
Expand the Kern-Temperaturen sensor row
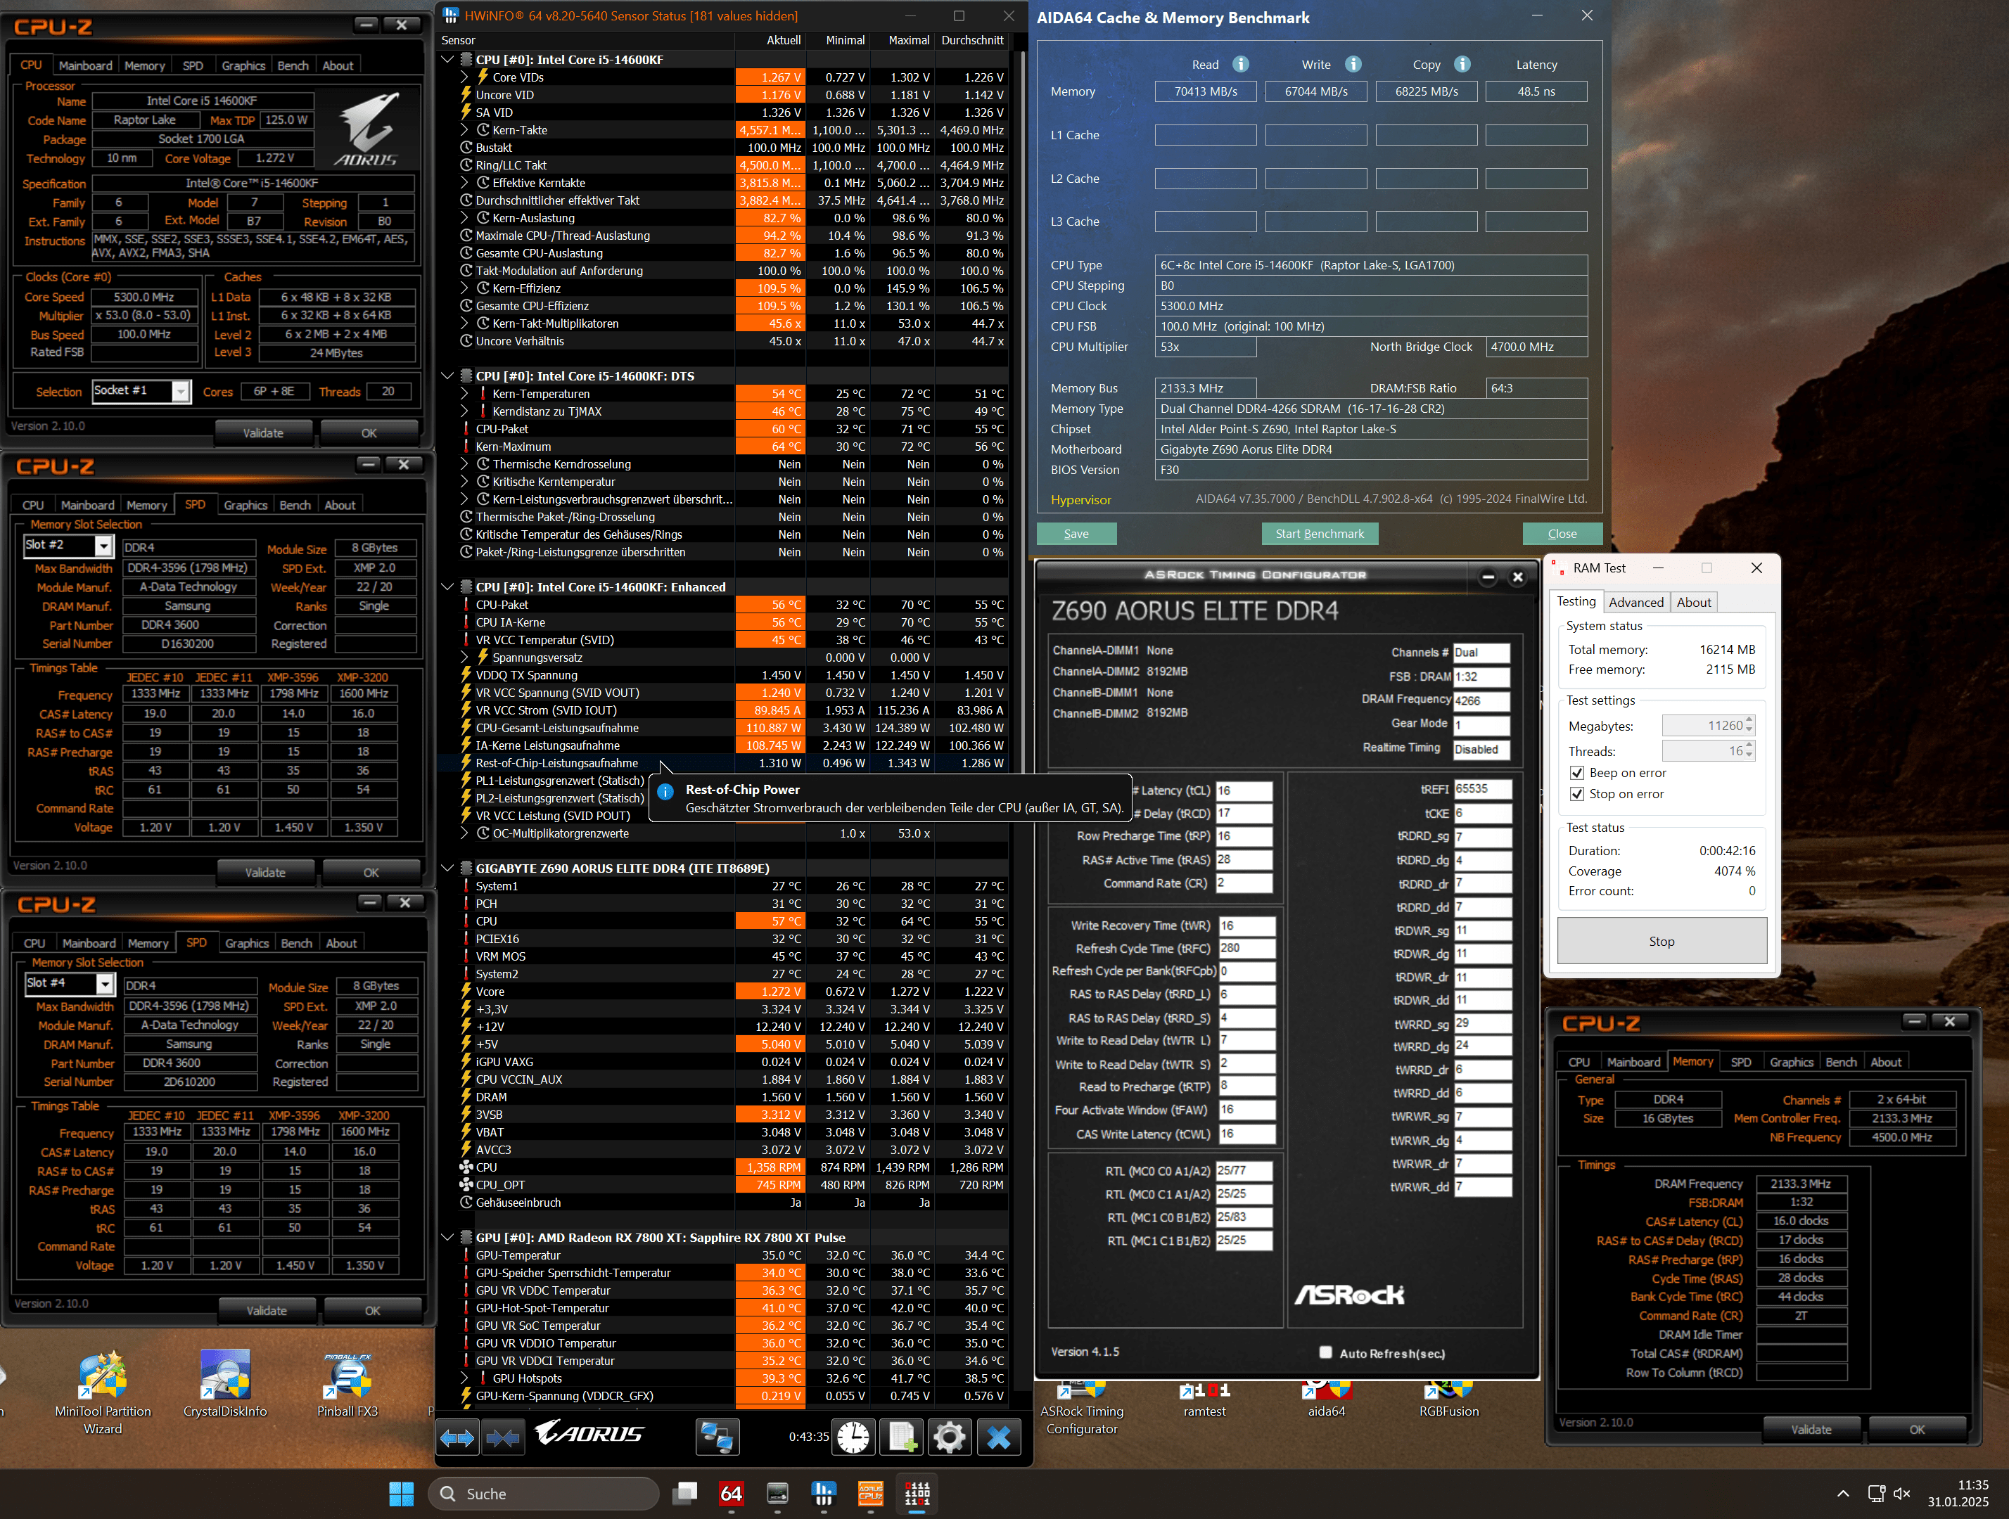(464, 394)
